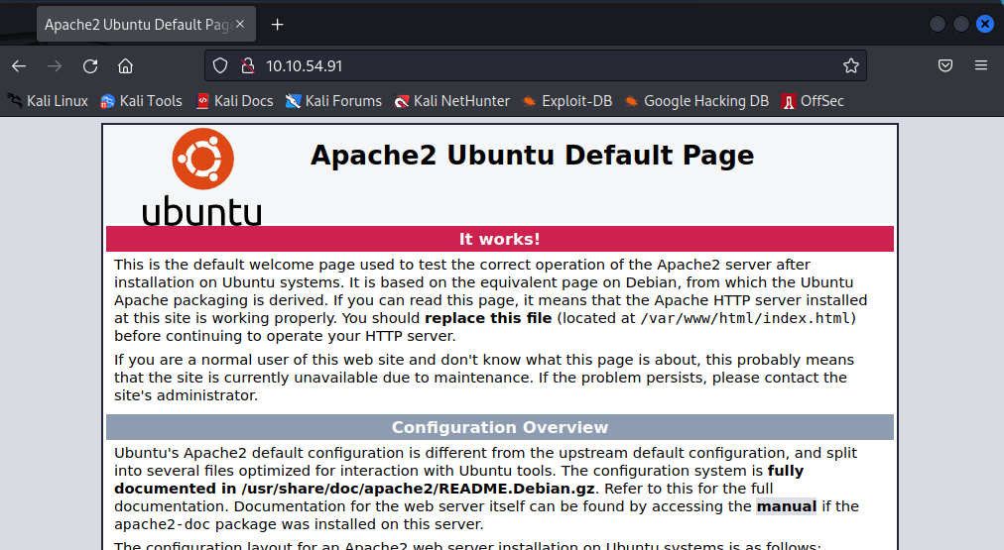Save page to Pocket
Image resolution: width=1004 pixels, height=550 pixels.
(x=945, y=65)
